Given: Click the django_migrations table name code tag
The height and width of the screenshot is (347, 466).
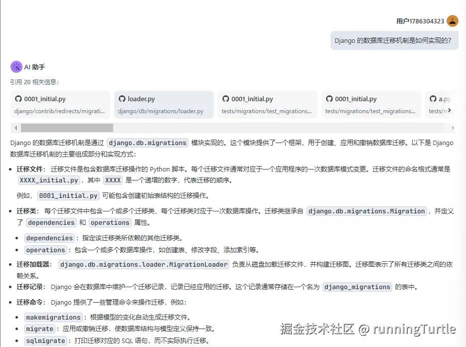Looking at the screenshot, I should tap(357, 287).
